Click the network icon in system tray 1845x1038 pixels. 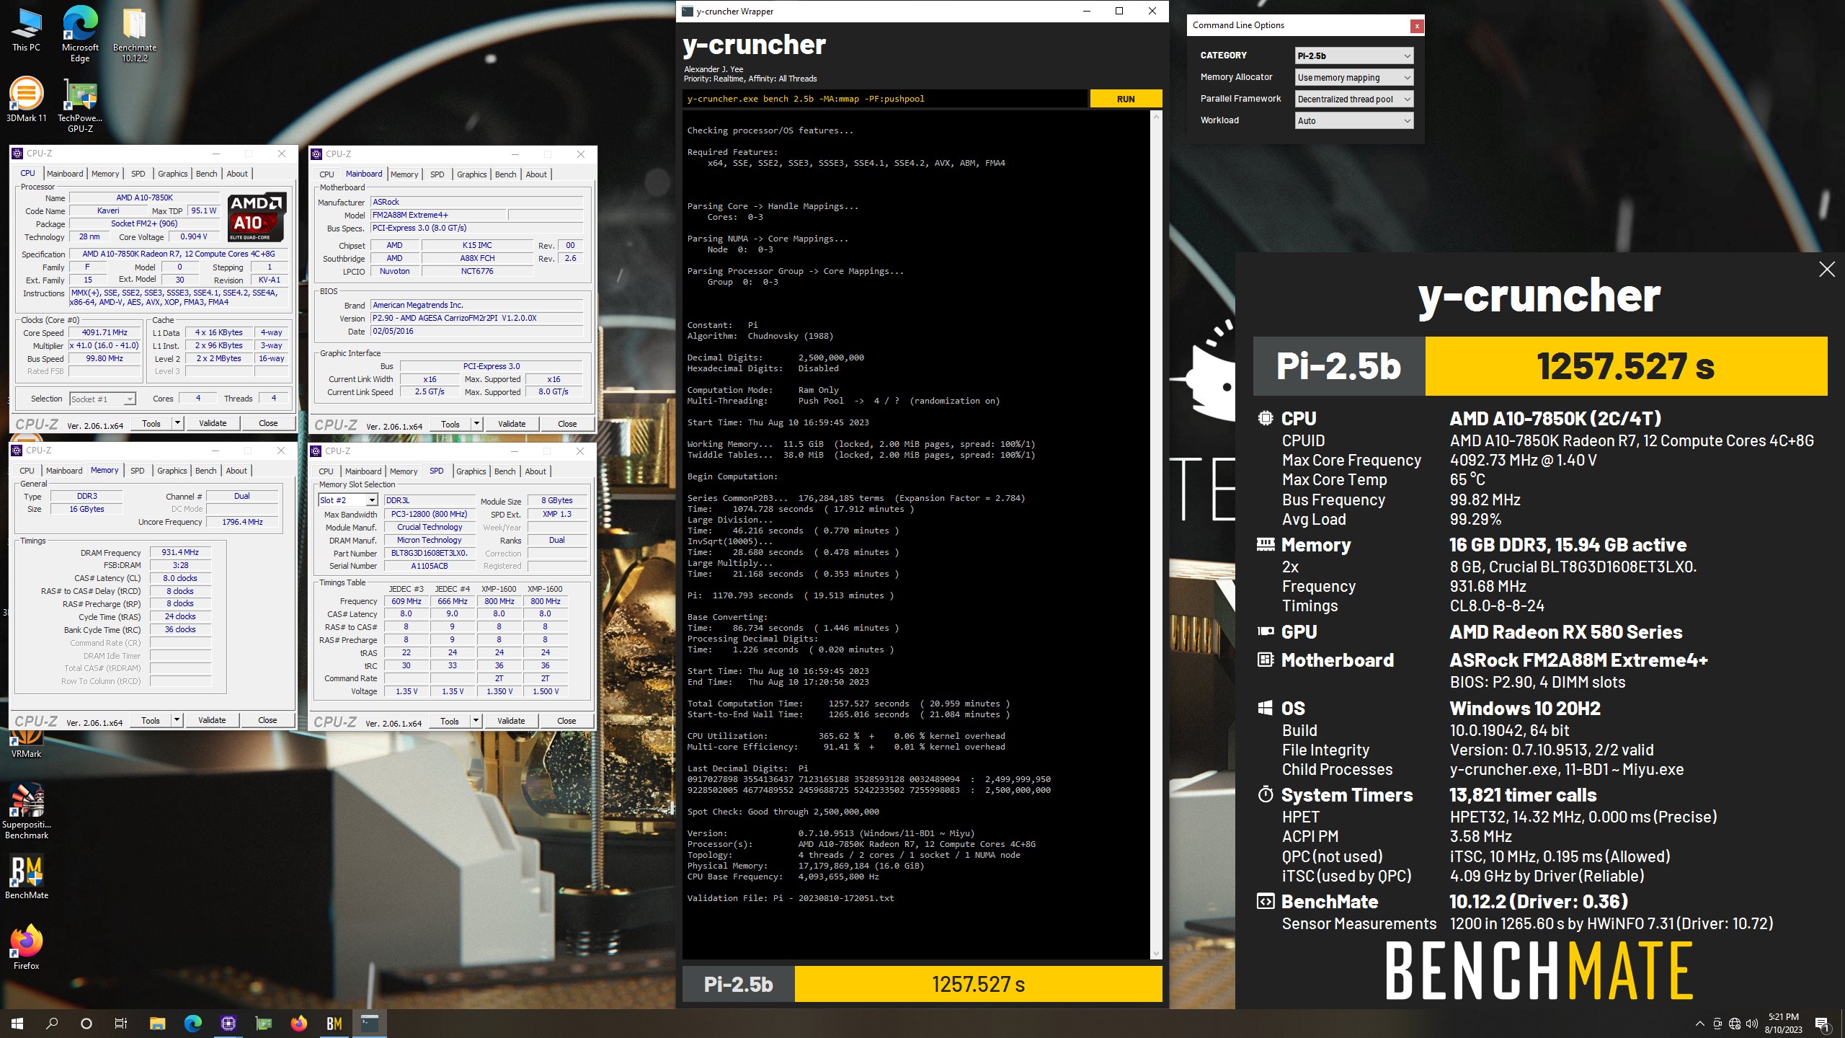click(1735, 1024)
